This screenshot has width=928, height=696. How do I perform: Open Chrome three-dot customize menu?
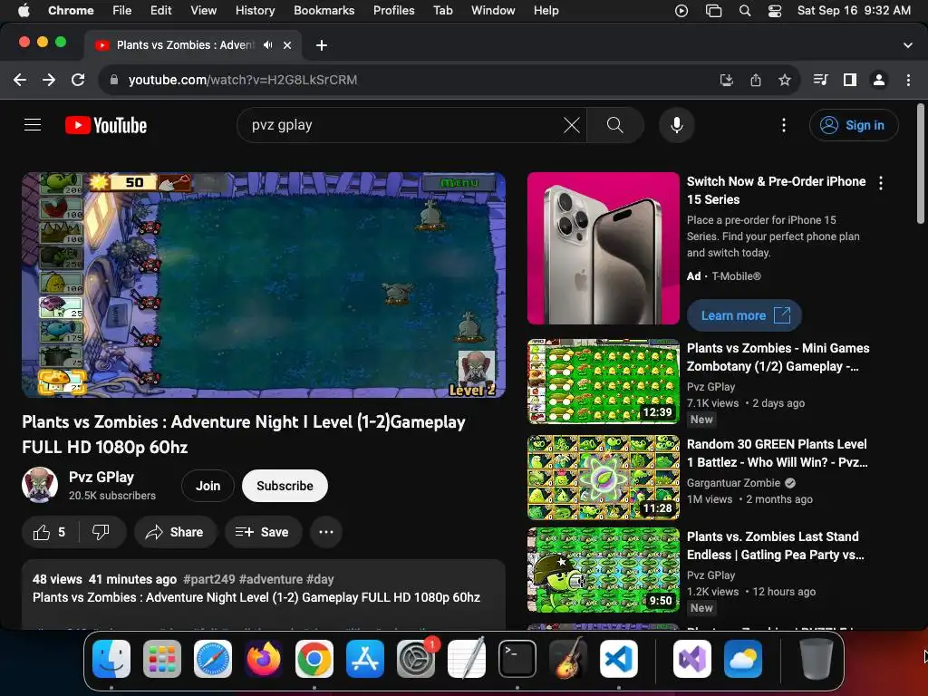[x=908, y=80]
